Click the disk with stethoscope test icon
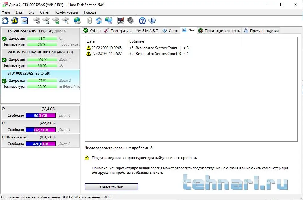This screenshot has width=303, height=200. click(36, 21)
